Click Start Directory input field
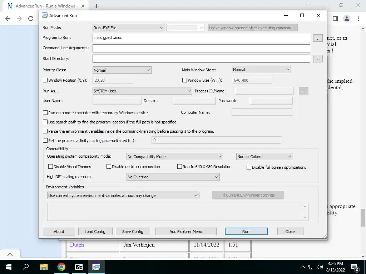This screenshot has height=274, width=366. click(201, 59)
